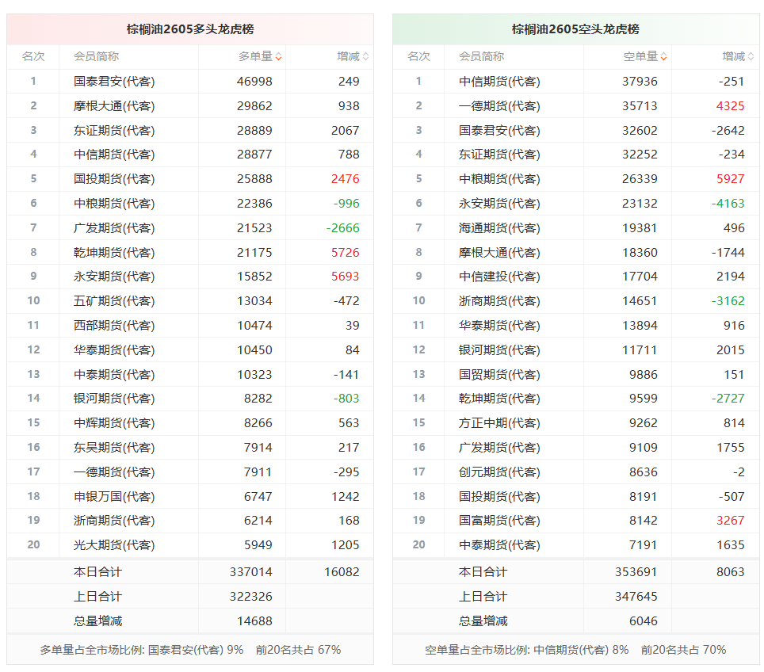Click short total change 6046
The width and height of the screenshot is (764, 672).
[644, 621]
